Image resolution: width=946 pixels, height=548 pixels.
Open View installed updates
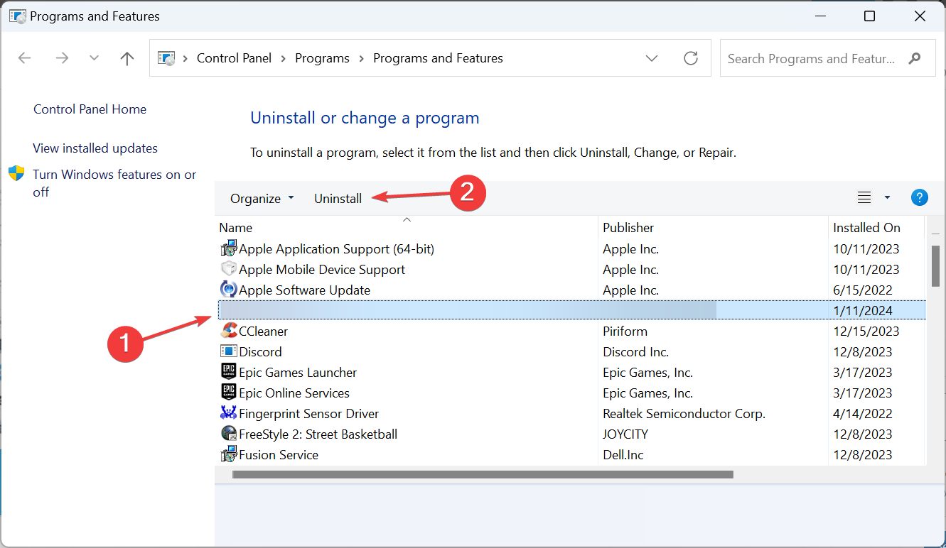[x=95, y=148]
